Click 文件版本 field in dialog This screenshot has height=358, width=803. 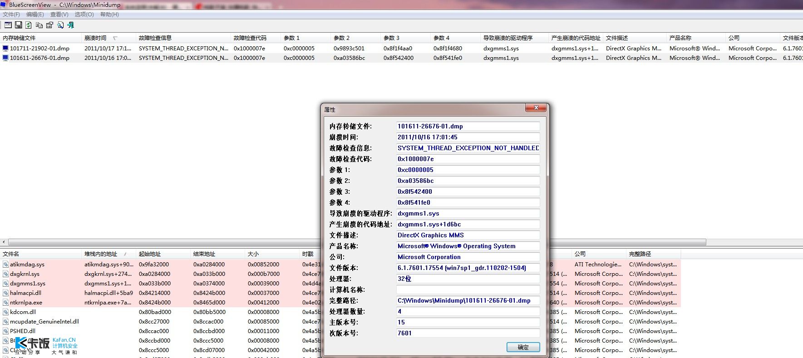point(468,268)
